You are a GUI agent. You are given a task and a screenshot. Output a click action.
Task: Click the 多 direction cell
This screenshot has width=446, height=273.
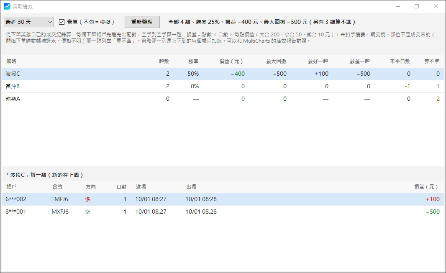[87, 199]
